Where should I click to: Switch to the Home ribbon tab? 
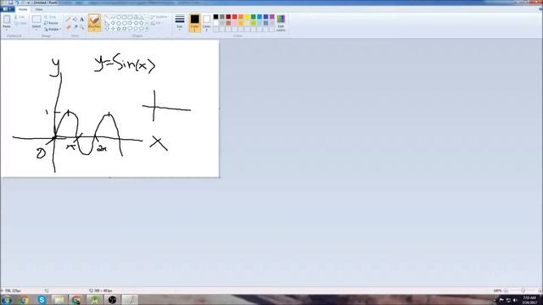(x=23, y=9)
